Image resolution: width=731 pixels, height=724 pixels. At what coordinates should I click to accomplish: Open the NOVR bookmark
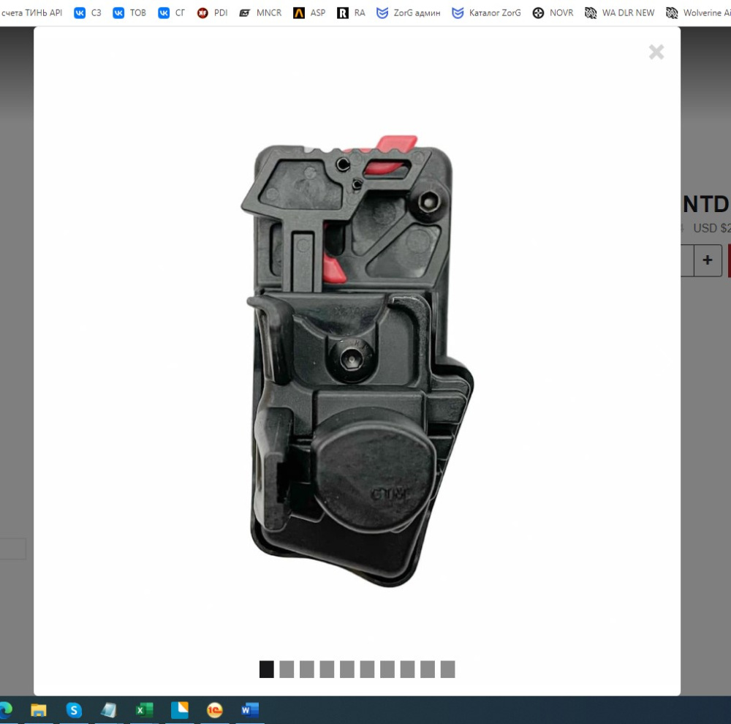point(553,13)
